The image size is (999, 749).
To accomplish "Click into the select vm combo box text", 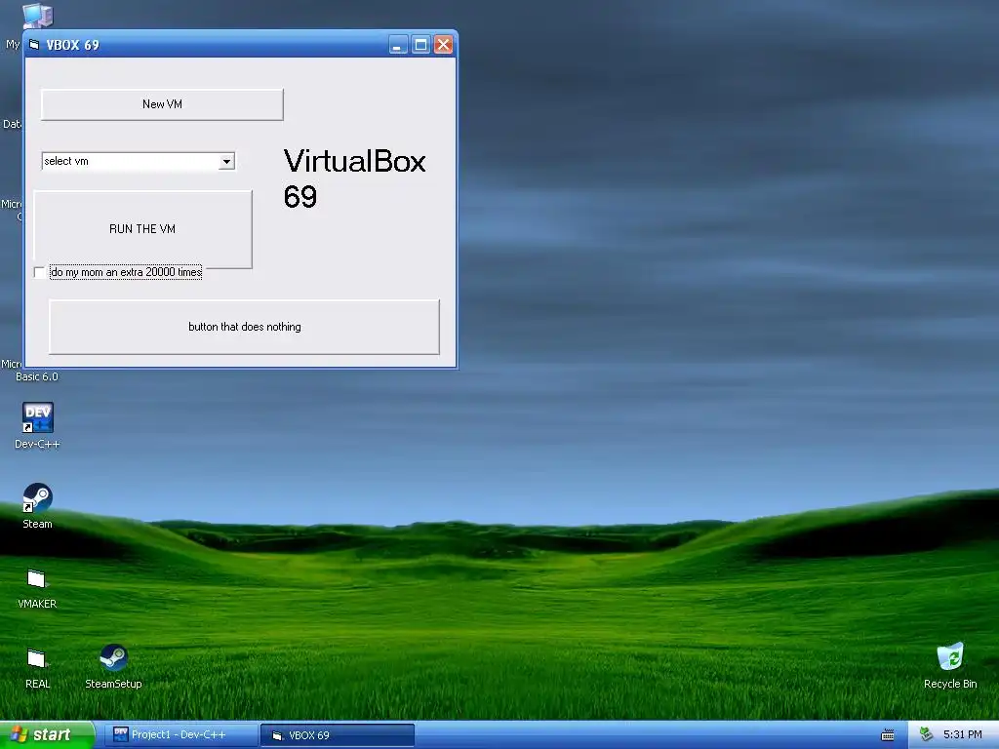I will [x=131, y=162].
